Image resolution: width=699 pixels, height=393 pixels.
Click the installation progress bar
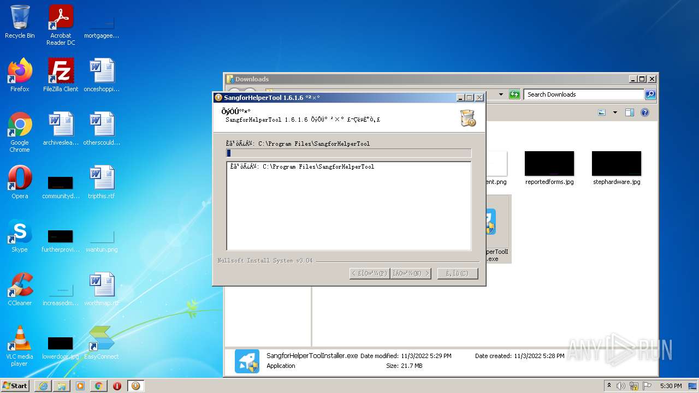point(349,153)
